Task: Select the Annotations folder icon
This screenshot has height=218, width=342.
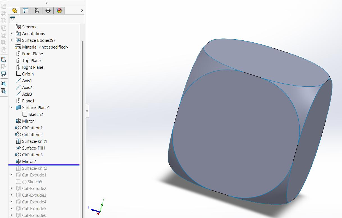Action: point(18,34)
